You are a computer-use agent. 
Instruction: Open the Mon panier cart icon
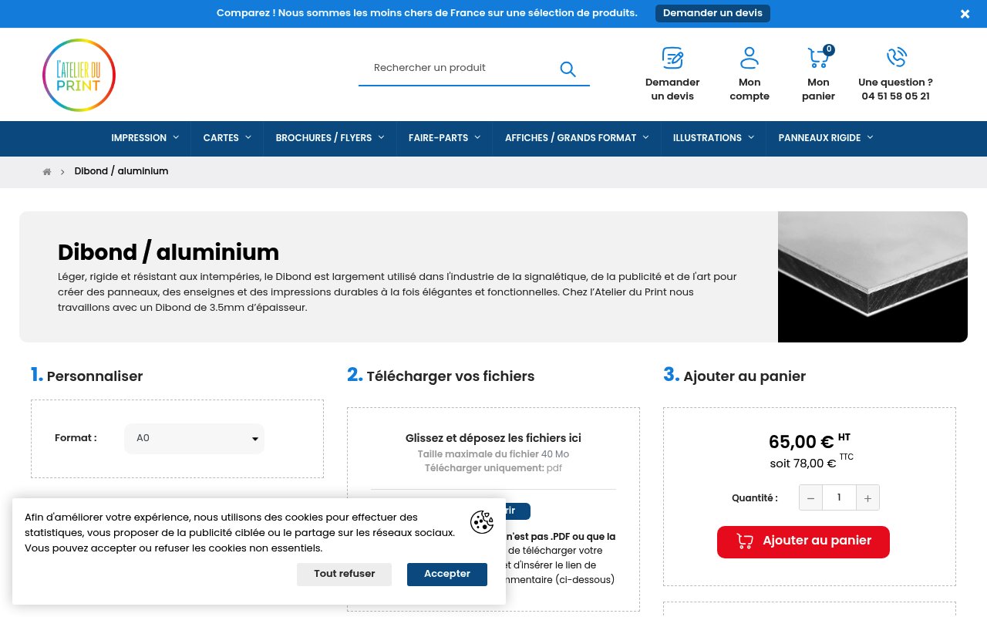(818, 58)
